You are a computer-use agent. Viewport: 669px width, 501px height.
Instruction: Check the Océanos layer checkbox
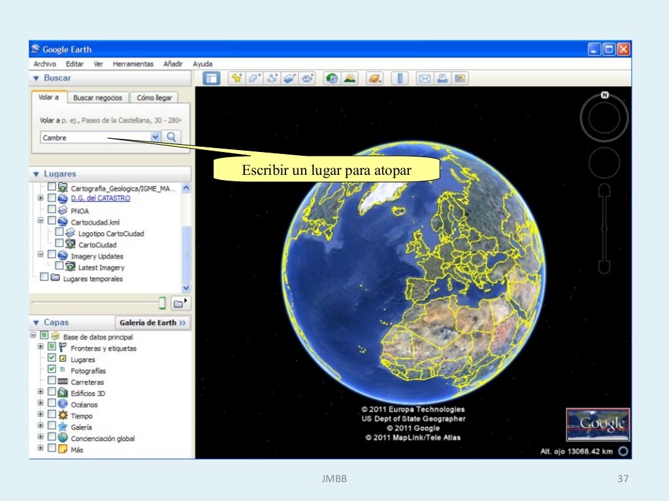tap(52, 402)
